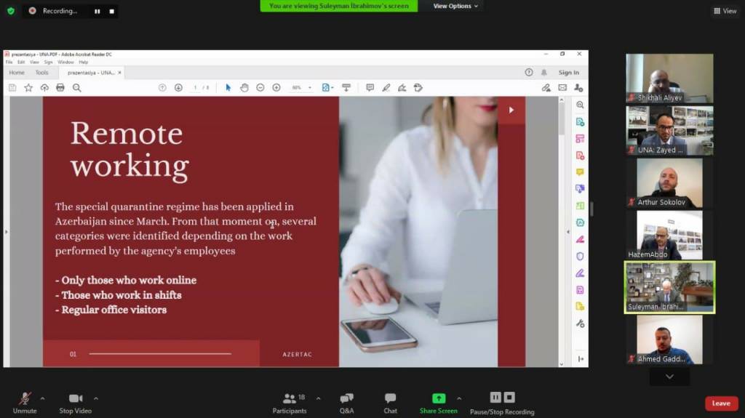The width and height of the screenshot is (745, 418).
Task: Click the next slide arrow on presentation
Action: (511, 110)
